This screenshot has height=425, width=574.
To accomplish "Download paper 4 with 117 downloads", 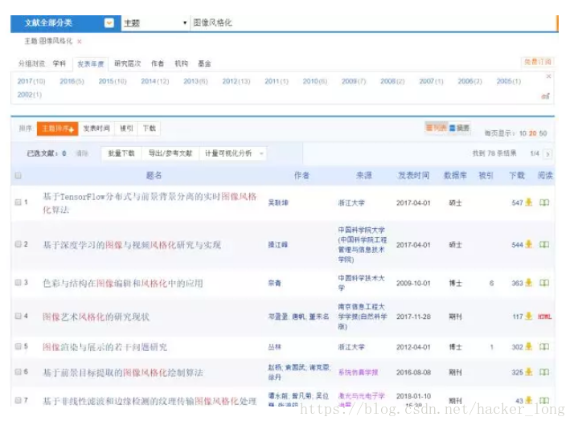I will 529,316.
